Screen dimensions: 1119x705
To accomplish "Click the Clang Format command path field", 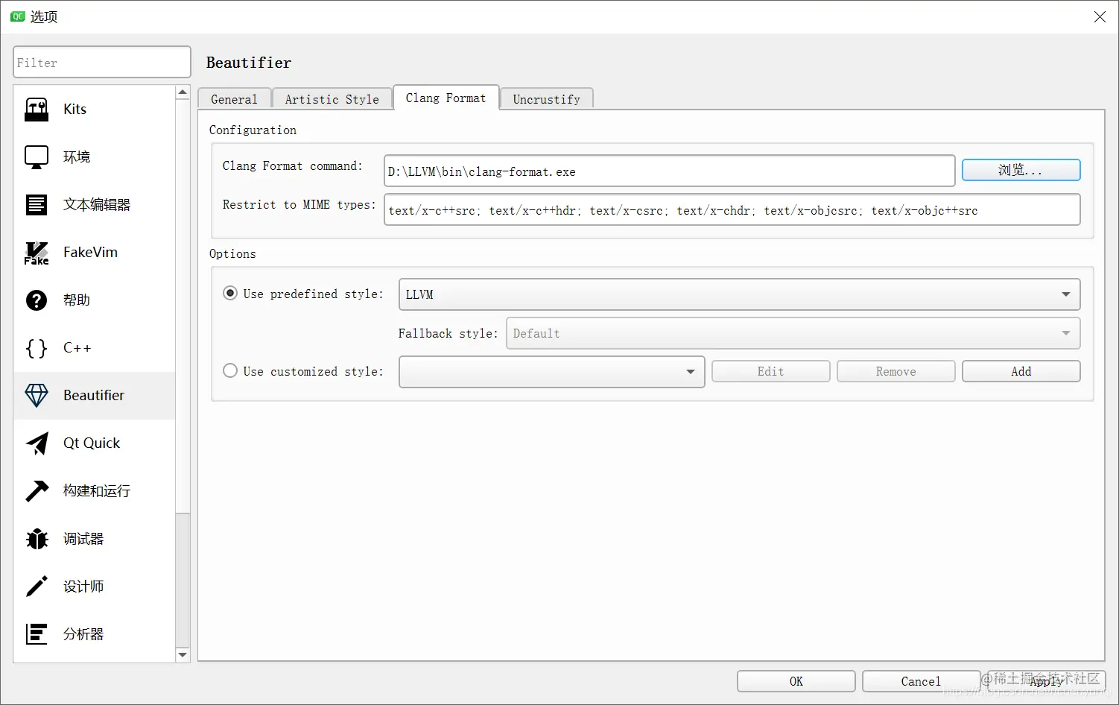I will pyautogui.click(x=669, y=171).
